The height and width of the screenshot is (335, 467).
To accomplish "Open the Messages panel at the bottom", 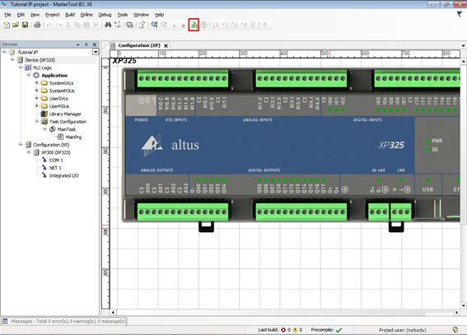I will point(64,321).
